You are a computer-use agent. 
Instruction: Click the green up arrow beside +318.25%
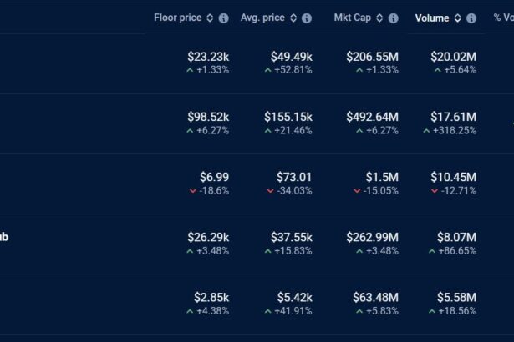click(426, 131)
